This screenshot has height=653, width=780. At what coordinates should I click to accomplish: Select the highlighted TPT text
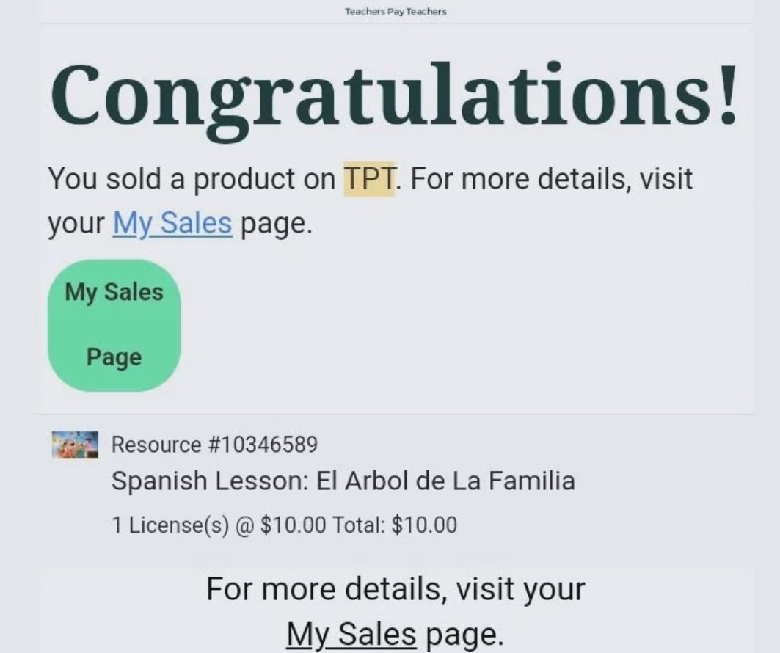[x=369, y=179]
